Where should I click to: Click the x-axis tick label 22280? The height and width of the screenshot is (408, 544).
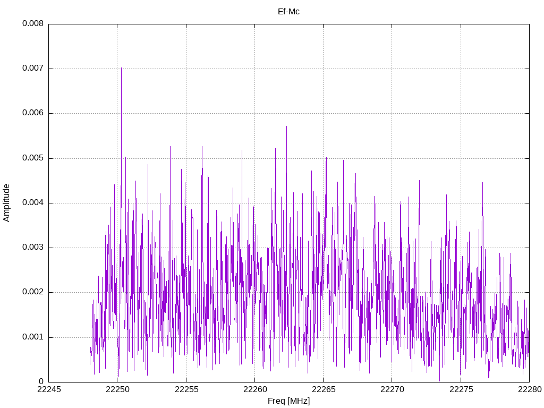click(530, 389)
